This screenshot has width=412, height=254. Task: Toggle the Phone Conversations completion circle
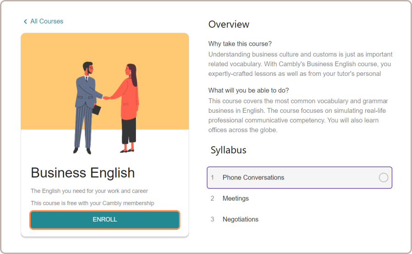(x=383, y=178)
